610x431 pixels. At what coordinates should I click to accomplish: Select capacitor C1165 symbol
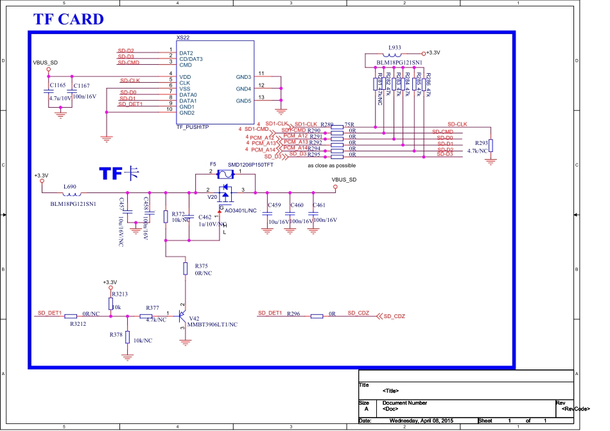pyautogui.click(x=49, y=92)
